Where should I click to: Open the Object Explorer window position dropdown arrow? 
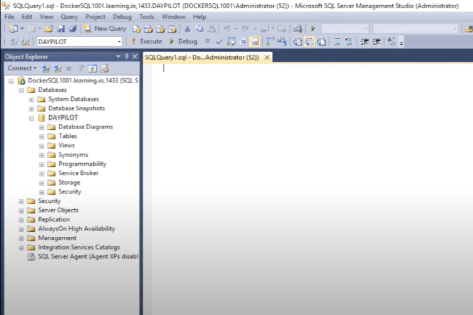[118, 56]
